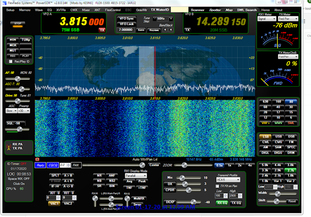Select the 2.7k filter button
This screenshot has width=311, height=217.
pos(291,170)
